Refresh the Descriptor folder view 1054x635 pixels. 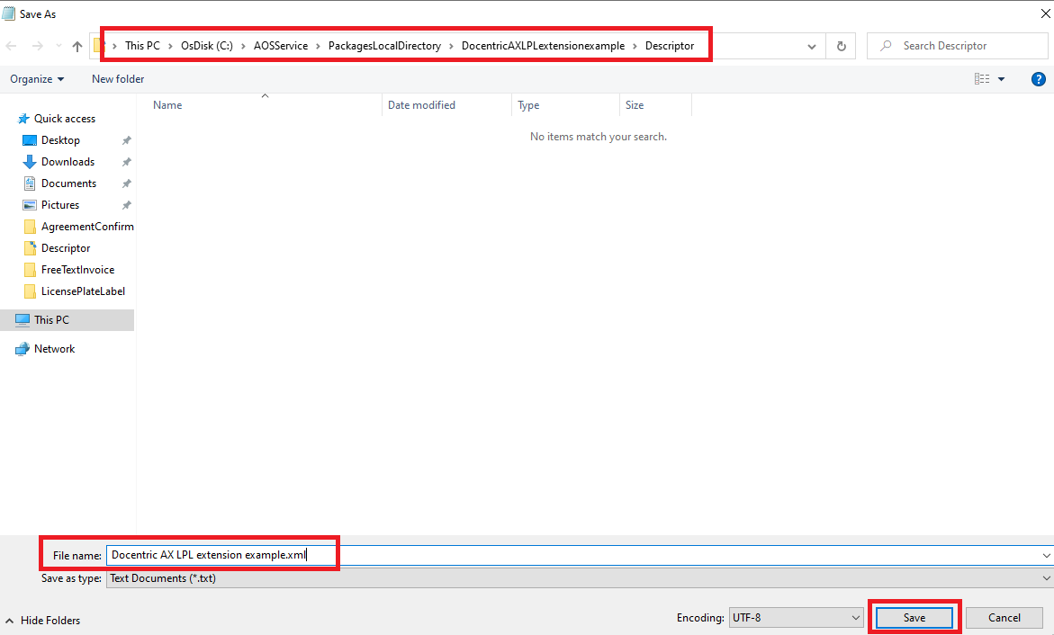(841, 46)
